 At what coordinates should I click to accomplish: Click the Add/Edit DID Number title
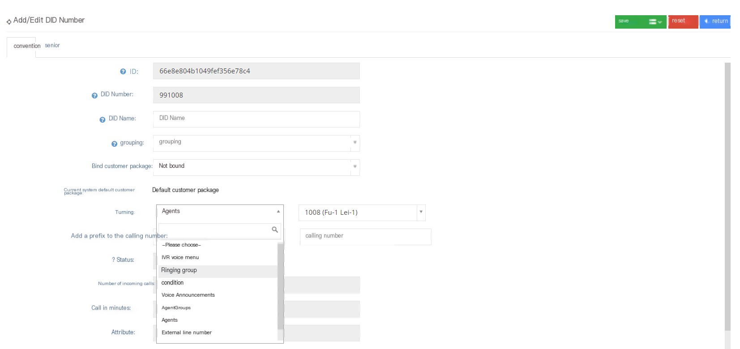tap(49, 20)
